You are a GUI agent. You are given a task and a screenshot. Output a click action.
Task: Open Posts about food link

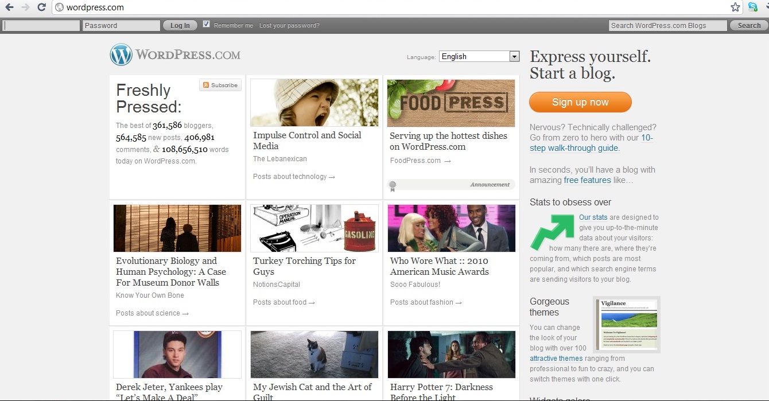[x=284, y=302]
